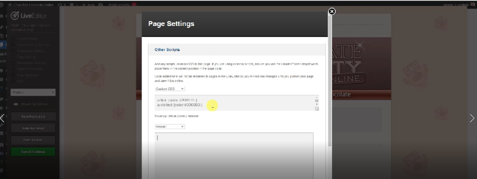Click the Howdy user account menu

[x=459, y=5]
